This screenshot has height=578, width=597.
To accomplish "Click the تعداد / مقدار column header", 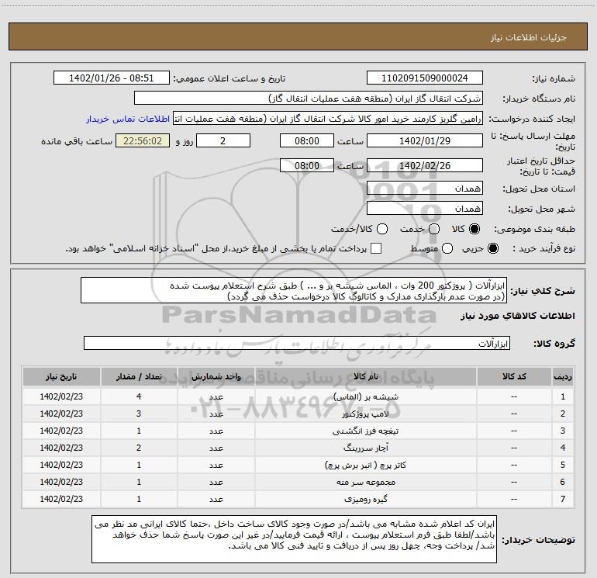I will (139, 376).
